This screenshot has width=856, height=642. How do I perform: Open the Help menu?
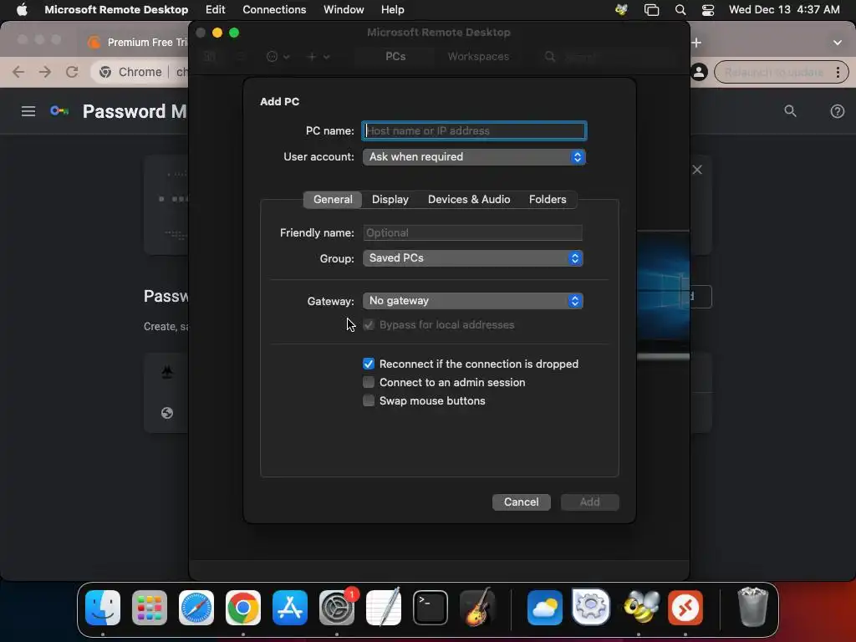coord(393,10)
